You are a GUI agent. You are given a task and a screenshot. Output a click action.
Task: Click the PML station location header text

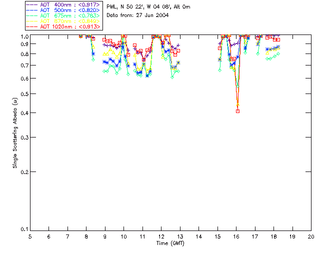[148, 7]
